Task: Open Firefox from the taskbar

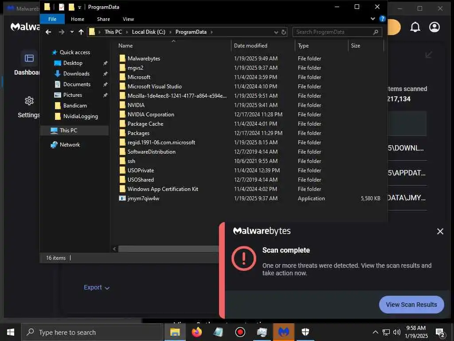Action: pyautogui.click(x=196, y=332)
